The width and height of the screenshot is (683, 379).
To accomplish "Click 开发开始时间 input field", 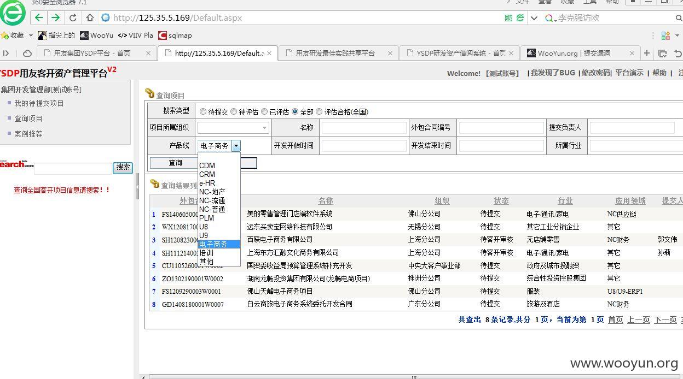I will [364, 146].
